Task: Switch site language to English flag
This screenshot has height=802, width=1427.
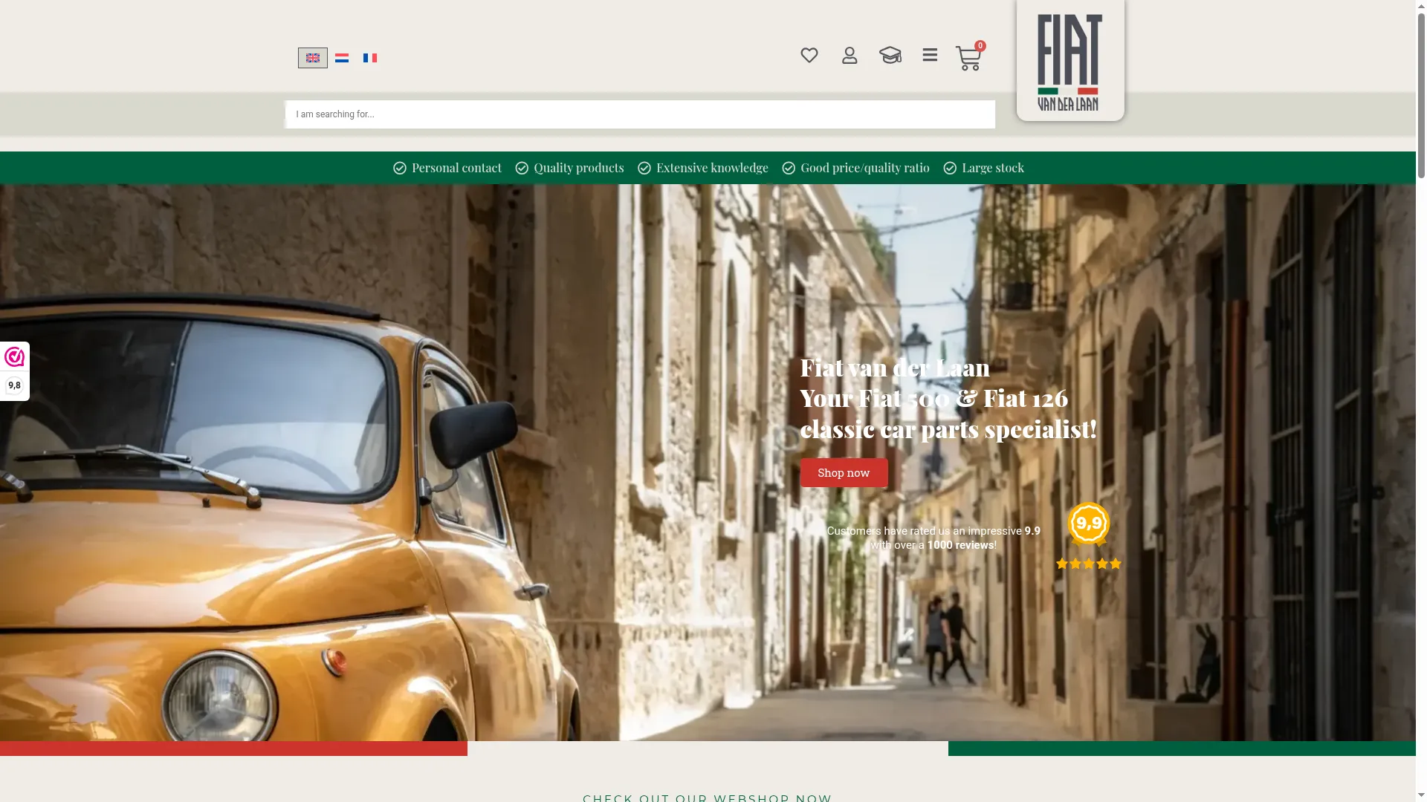Action: (x=312, y=58)
